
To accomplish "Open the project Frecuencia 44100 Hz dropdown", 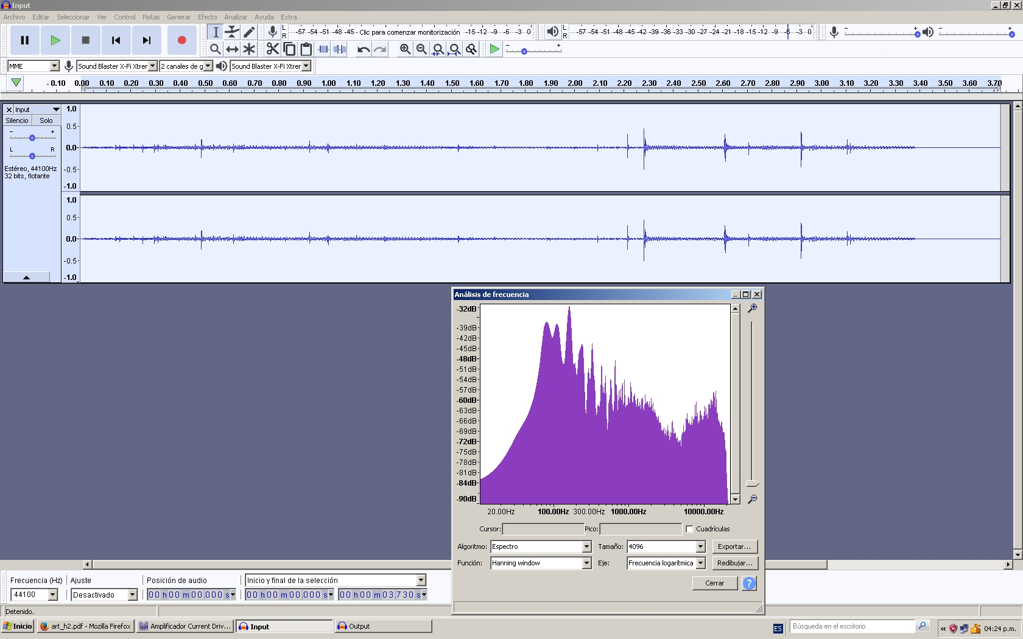I will point(53,595).
